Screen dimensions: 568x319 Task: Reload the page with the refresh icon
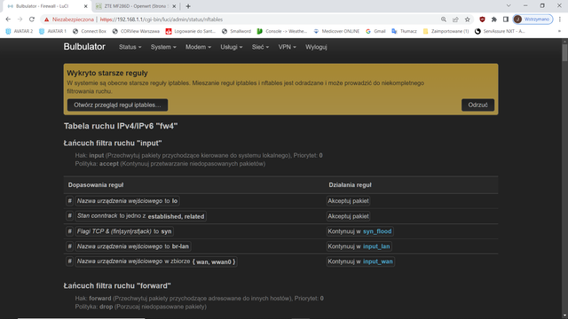[32, 19]
